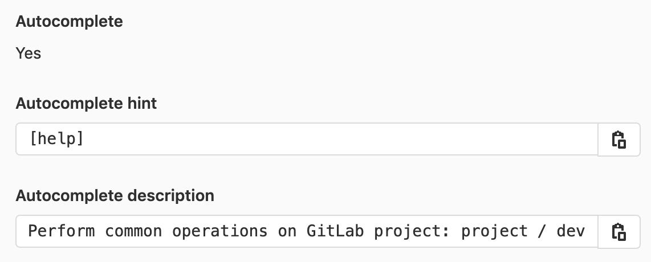
Task: Click clipboard icon next to 'Perform common operations'
Action: pos(619,231)
